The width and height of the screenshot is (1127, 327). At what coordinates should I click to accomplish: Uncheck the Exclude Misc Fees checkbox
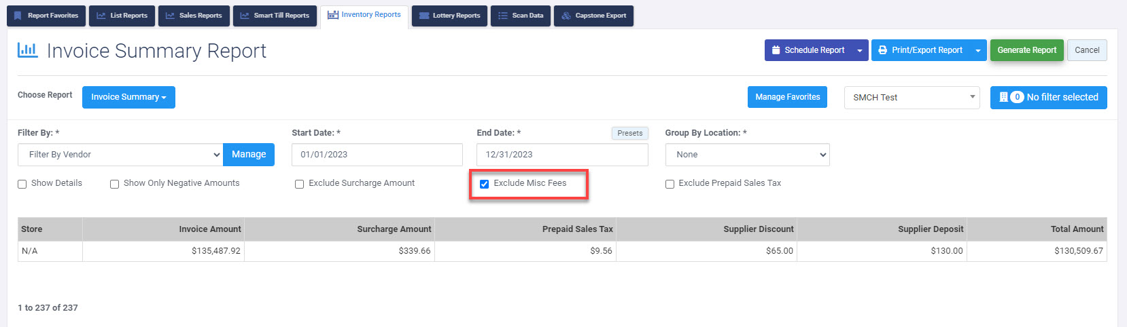click(x=485, y=184)
